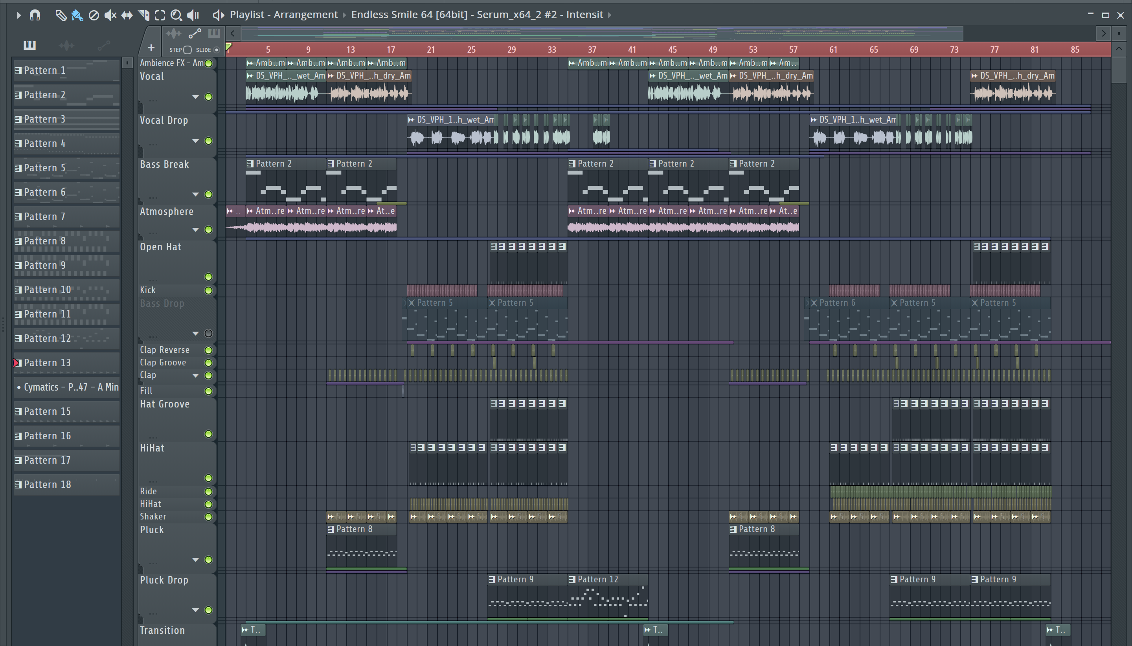Click the small picker panel scroll handle

(x=127, y=63)
